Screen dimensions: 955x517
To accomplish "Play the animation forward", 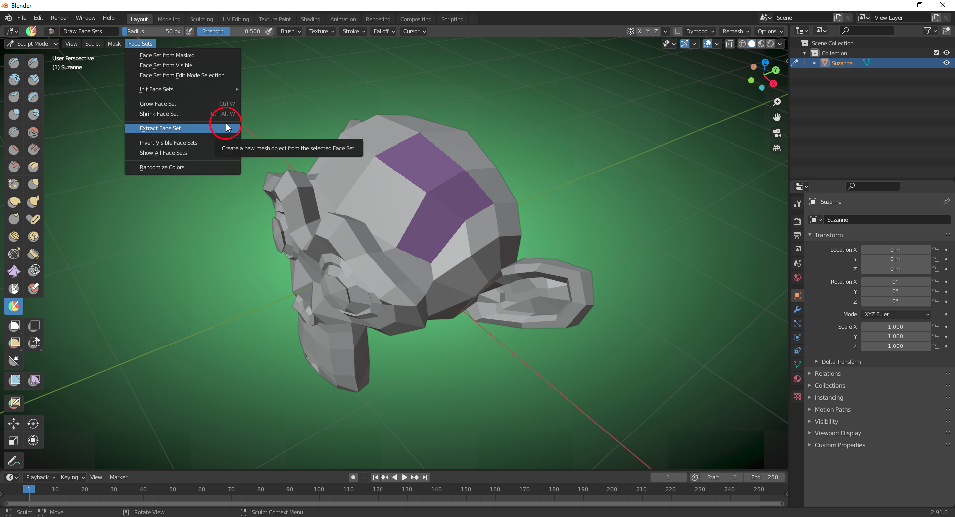I will pos(405,477).
